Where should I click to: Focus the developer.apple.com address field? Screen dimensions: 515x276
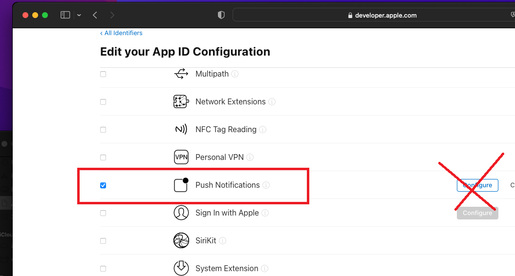pyautogui.click(x=374, y=15)
